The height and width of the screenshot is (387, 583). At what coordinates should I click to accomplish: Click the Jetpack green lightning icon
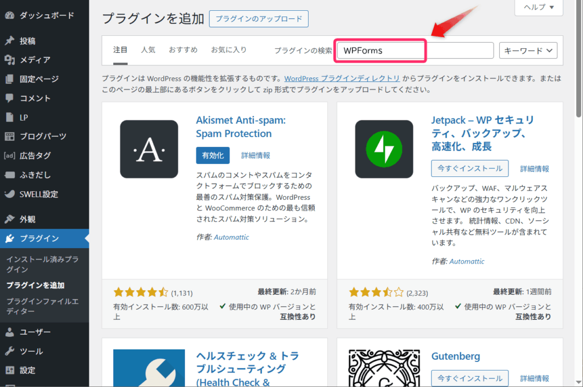coord(384,149)
